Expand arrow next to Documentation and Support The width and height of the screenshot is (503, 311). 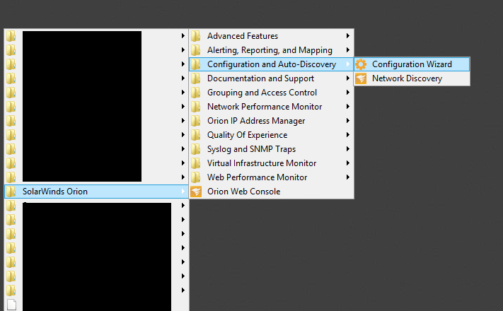point(348,78)
